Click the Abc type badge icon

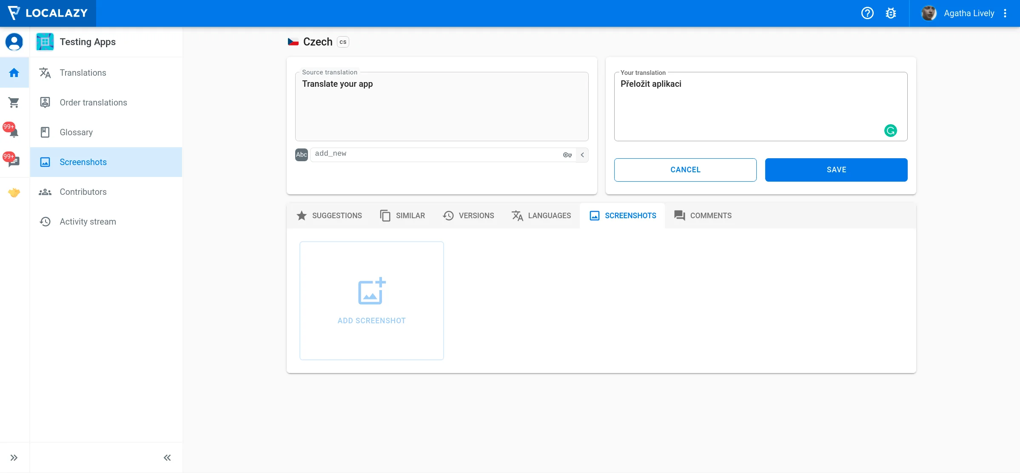[302, 155]
